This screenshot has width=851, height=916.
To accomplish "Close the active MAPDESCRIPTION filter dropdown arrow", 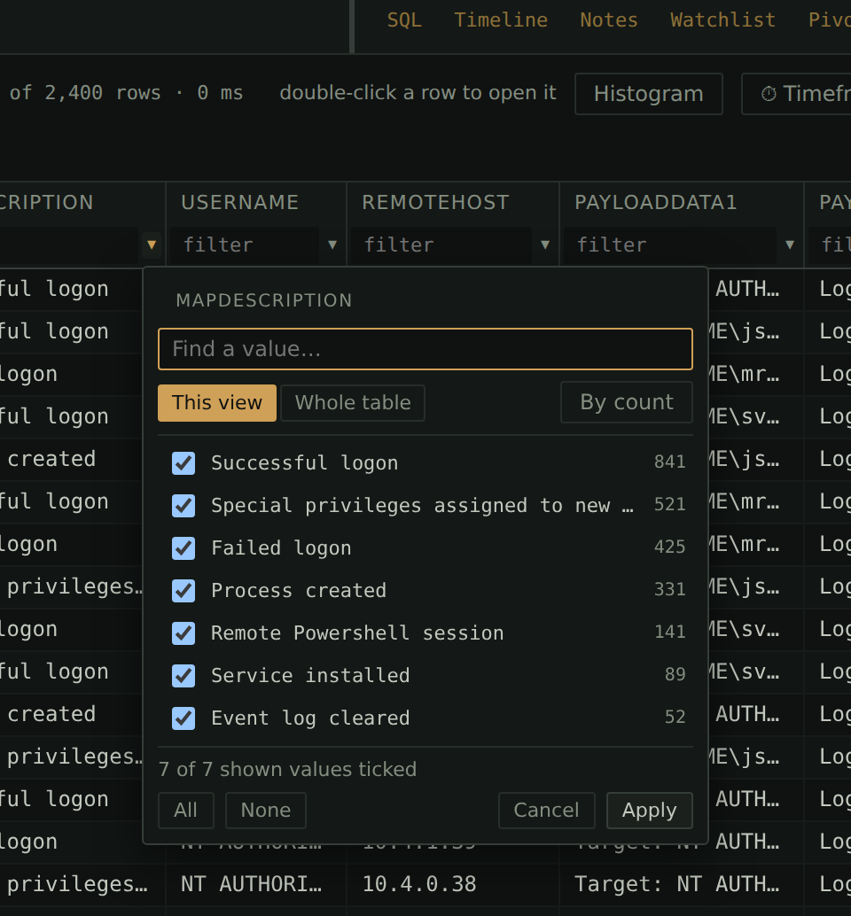I will (152, 245).
